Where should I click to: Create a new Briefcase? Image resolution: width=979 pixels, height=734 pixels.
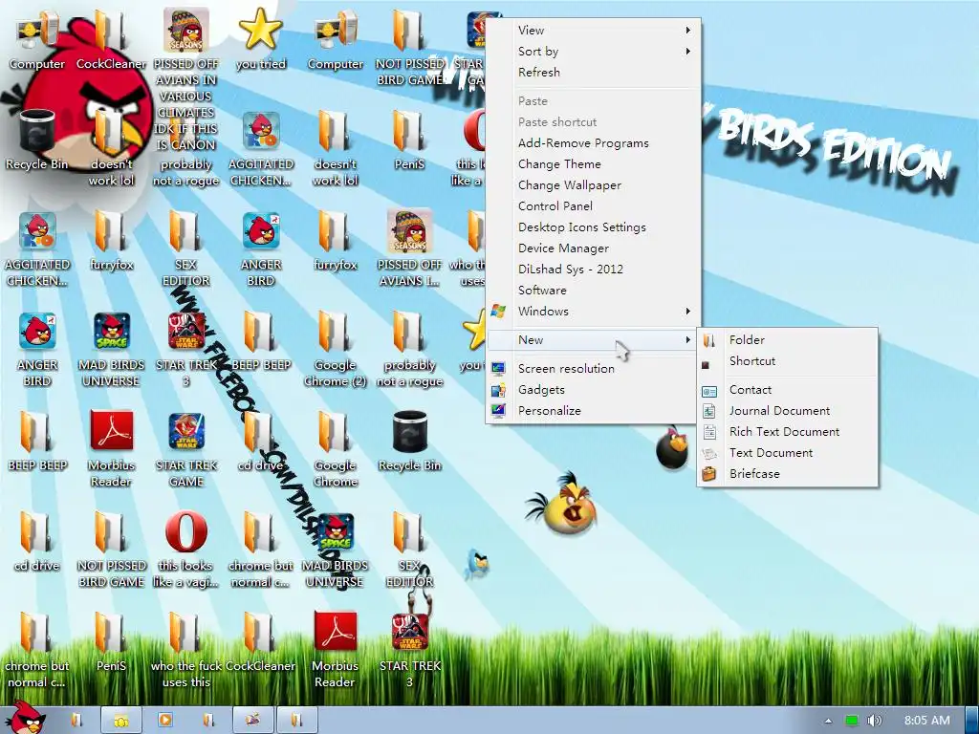tap(788, 474)
